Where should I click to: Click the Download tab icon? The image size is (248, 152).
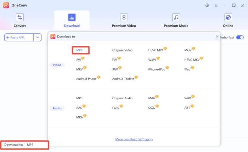pos(72,17)
